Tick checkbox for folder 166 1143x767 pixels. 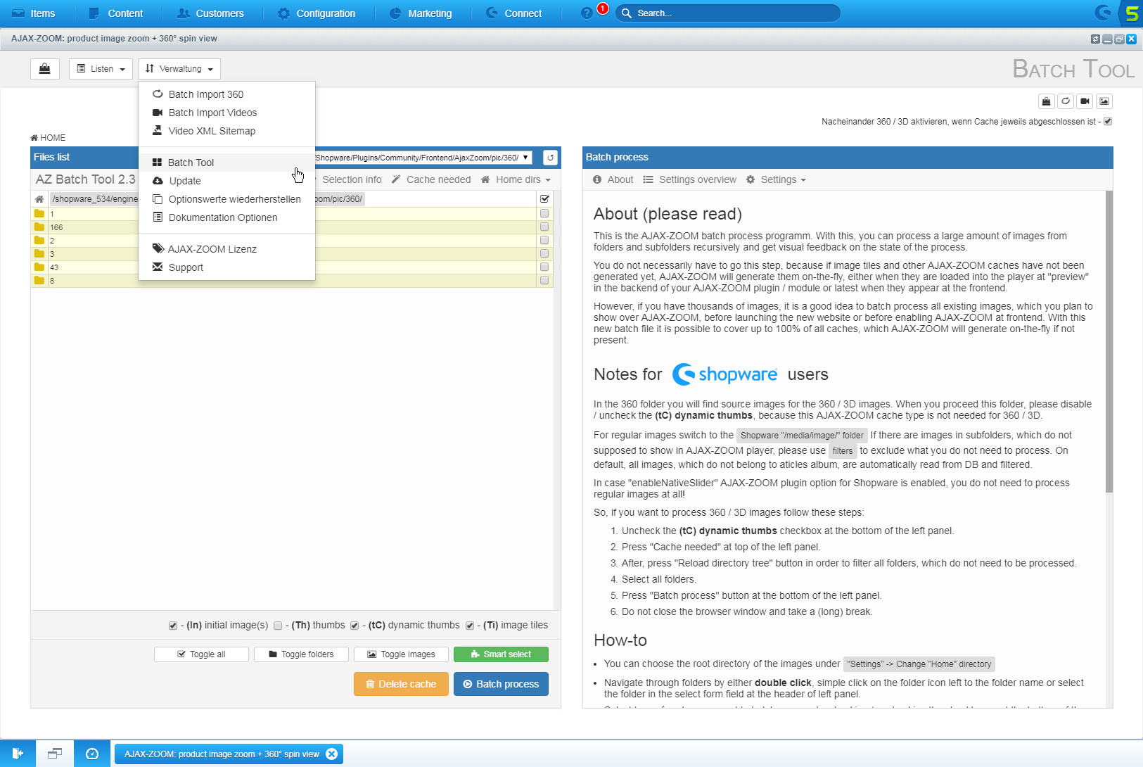[544, 227]
